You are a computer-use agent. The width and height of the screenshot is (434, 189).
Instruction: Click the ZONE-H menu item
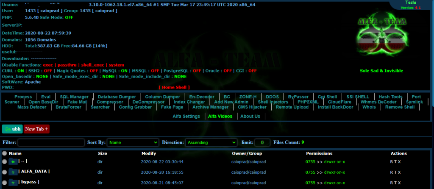tap(248, 97)
